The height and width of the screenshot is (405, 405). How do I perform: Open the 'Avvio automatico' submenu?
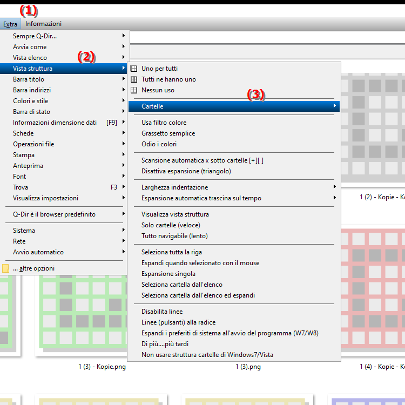(63, 252)
